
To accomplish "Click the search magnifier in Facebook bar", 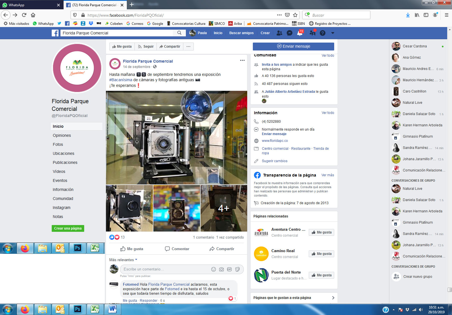I will coord(179,33).
